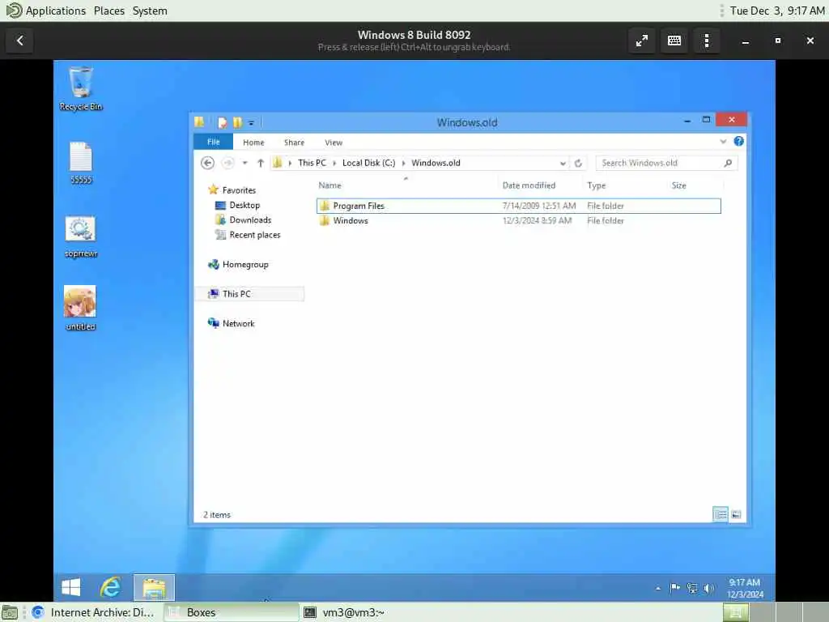Click Properties quick access icon
Screen dimensions: 829x622
point(222,123)
